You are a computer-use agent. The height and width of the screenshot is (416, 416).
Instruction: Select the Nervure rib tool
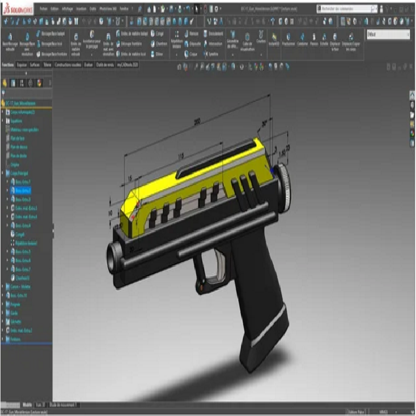[x=191, y=34]
